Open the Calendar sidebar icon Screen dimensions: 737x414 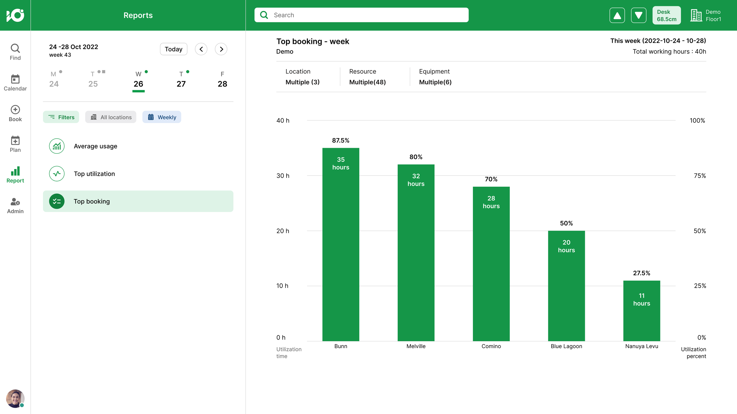point(15,83)
